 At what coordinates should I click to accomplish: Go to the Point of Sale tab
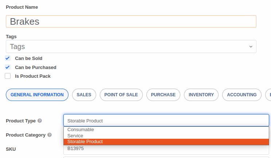pos(121,95)
